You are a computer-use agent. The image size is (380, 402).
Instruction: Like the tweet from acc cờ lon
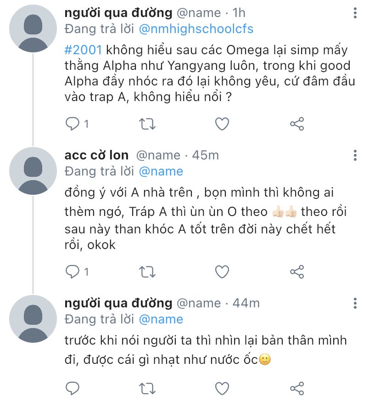pyautogui.click(x=222, y=272)
